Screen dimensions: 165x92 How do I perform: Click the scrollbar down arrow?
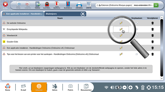click(162, 78)
